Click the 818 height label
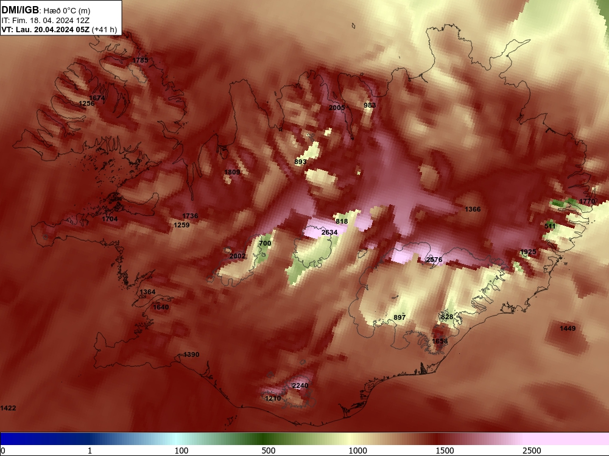 342,221
